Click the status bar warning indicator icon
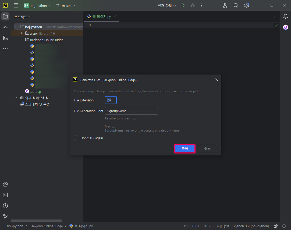This screenshot has height=230, width=291. 284,226
